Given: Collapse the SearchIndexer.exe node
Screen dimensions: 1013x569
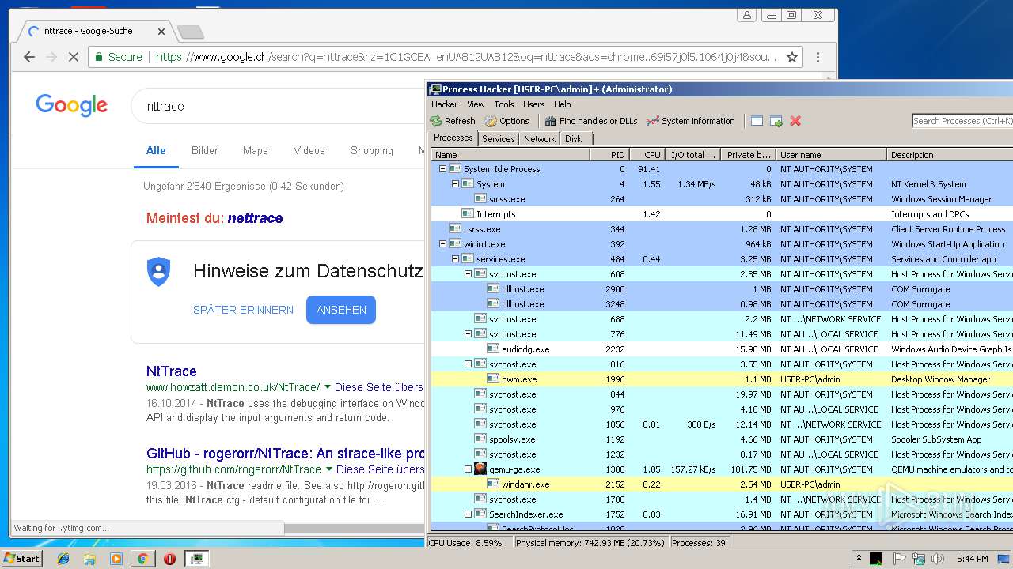Looking at the screenshot, I should click(468, 514).
